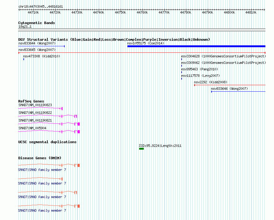Click the thin blue nsv833644 gain line
The width and height of the screenshot is (274, 220).
click(x=42, y=46)
